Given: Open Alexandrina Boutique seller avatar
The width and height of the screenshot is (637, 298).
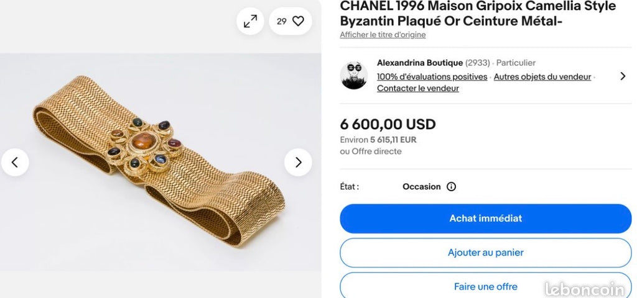Looking at the screenshot, I should (354, 75).
